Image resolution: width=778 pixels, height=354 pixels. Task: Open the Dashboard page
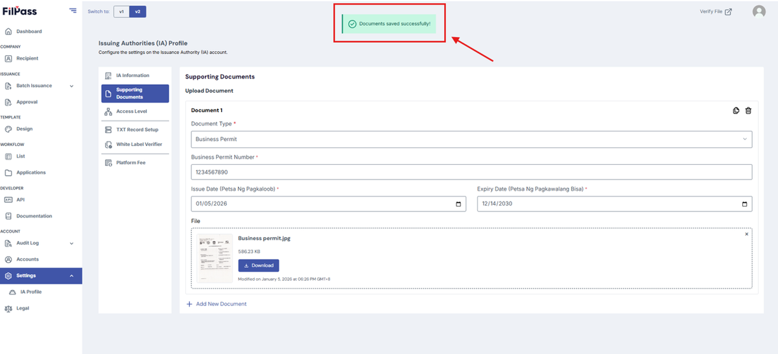(29, 31)
